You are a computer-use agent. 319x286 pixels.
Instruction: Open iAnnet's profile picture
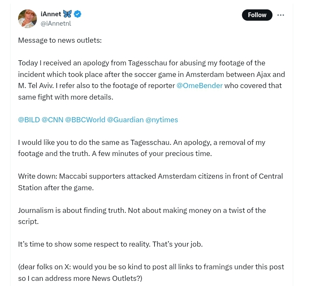tap(27, 19)
